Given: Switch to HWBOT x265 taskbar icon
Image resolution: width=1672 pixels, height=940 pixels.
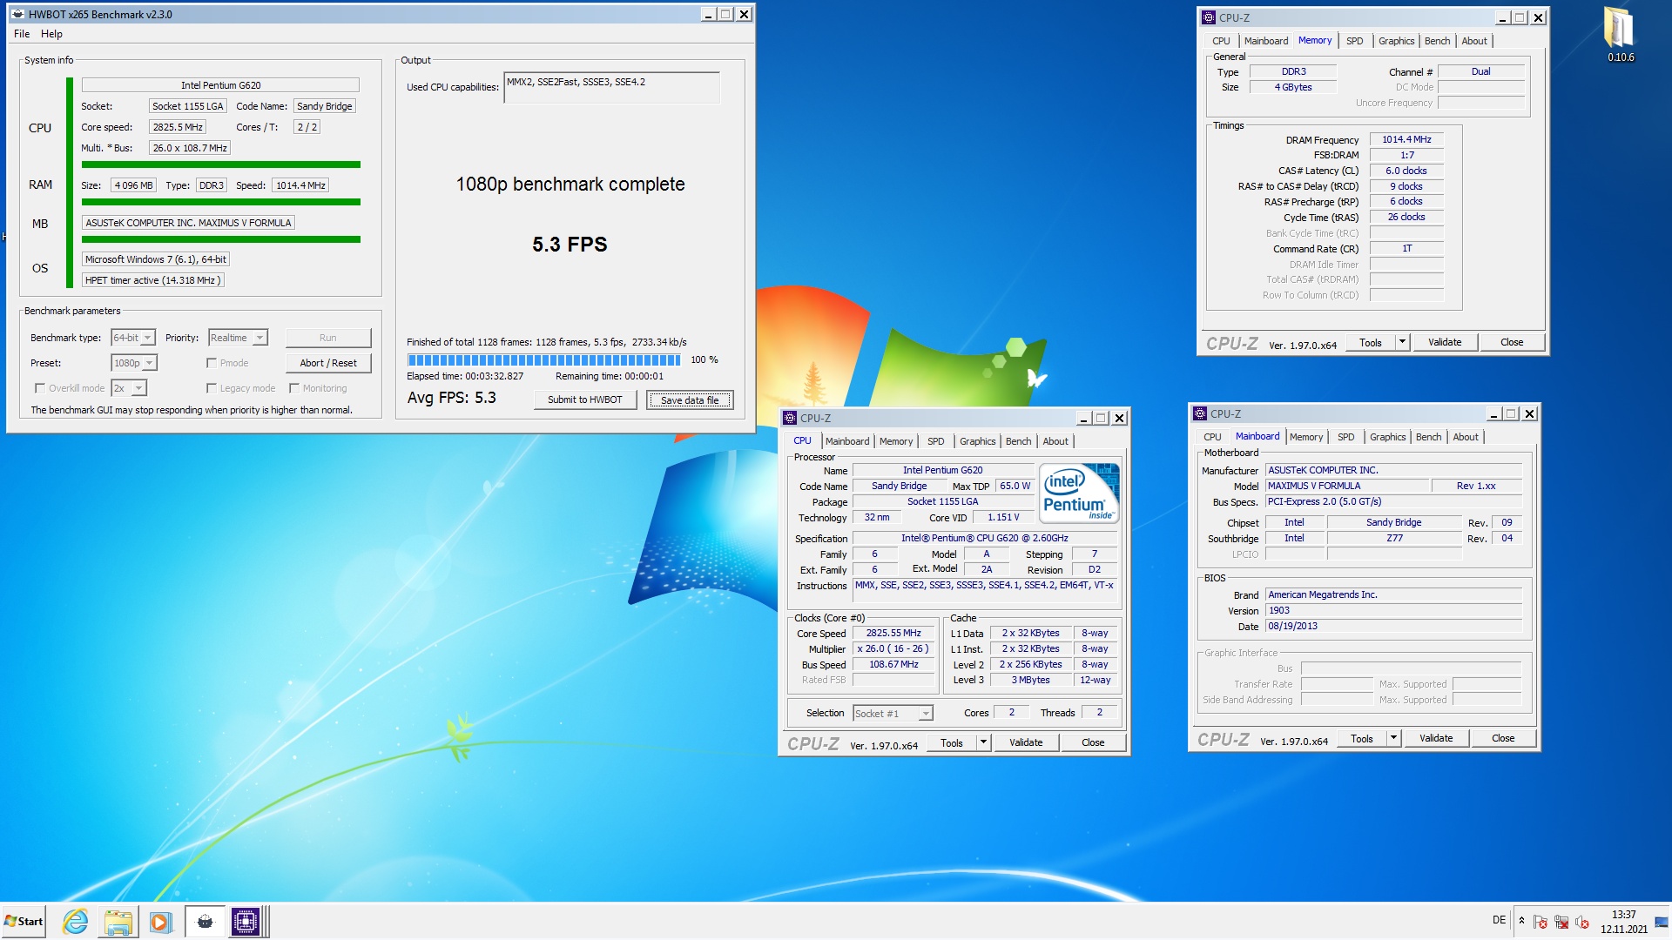Looking at the screenshot, I should pyautogui.click(x=205, y=922).
